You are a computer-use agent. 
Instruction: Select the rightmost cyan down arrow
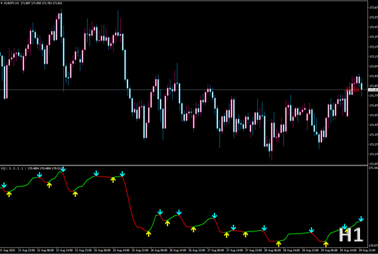(x=361, y=219)
